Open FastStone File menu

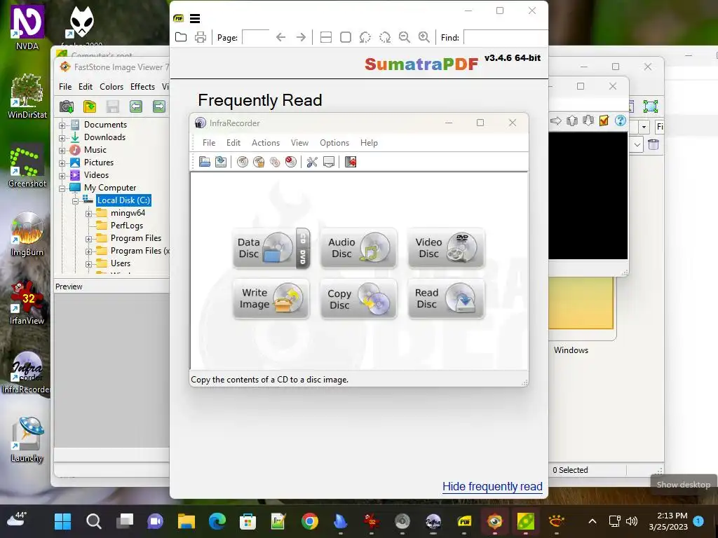(65, 86)
